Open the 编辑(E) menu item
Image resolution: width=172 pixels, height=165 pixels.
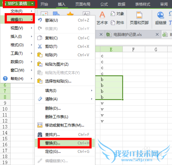coord(17,20)
